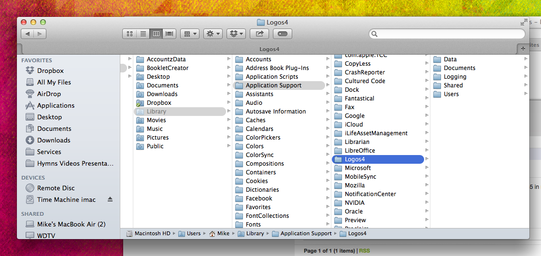Select column view button
The height and width of the screenshot is (256, 541).
156,34
